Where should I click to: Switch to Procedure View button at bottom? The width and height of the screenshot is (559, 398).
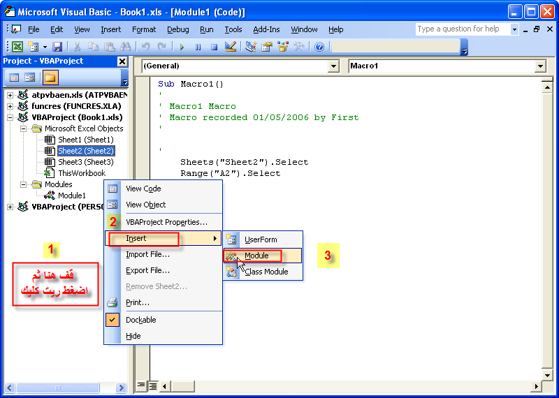point(142,386)
